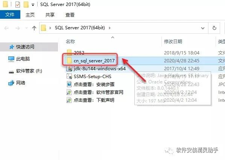Expand the recent locations dropdown arrow
225x160 pixels.
pyautogui.click(x=27, y=28)
